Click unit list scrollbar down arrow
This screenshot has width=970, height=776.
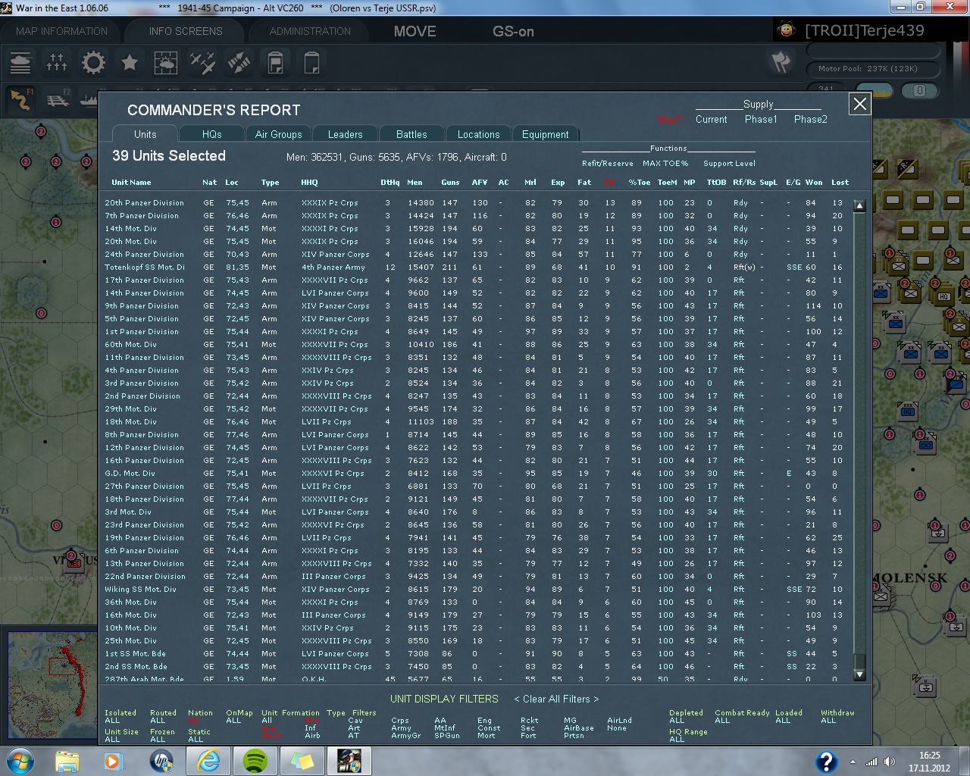click(859, 674)
